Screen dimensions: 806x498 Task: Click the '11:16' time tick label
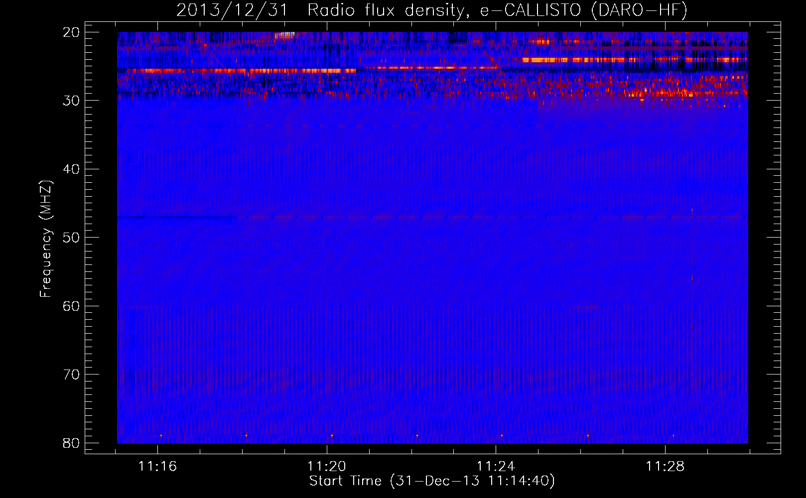click(x=157, y=467)
